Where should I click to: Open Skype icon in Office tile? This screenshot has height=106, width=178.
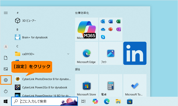click(x=103, y=37)
